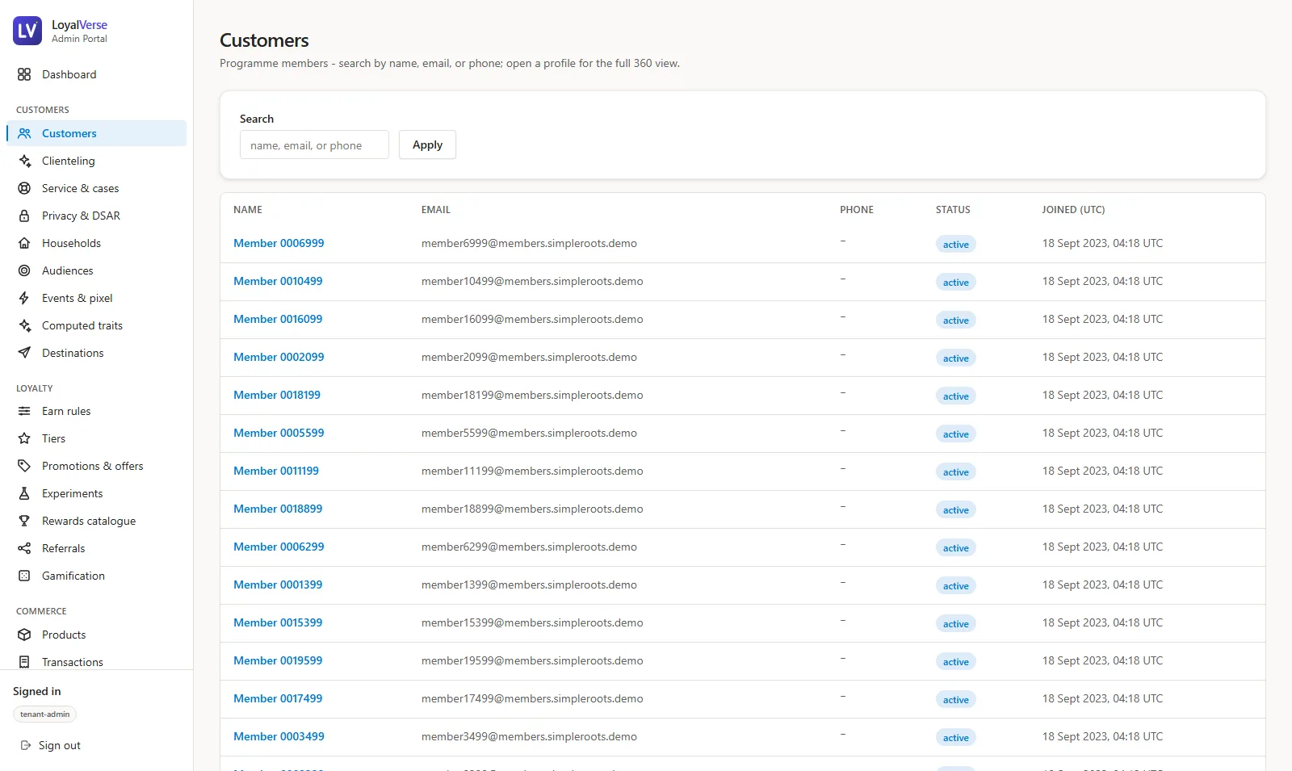This screenshot has width=1292, height=771.
Task: Click the Sign out arrow icon
Action: (x=26, y=745)
